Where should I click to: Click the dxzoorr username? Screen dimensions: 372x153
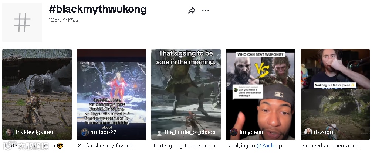point(324,132)
